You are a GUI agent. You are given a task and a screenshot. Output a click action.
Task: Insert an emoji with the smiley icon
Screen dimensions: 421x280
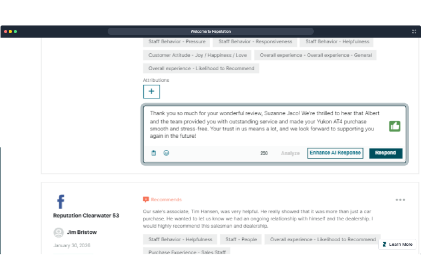click(166, 153)
